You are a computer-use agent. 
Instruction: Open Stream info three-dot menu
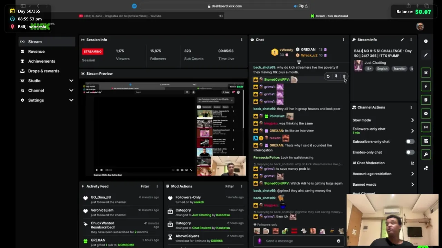[x=411, y=40]
